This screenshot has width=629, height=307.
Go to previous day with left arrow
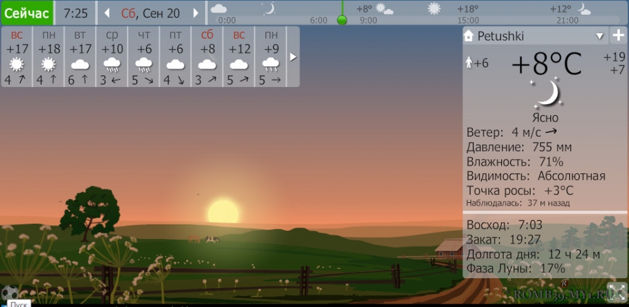click(107, 13)
